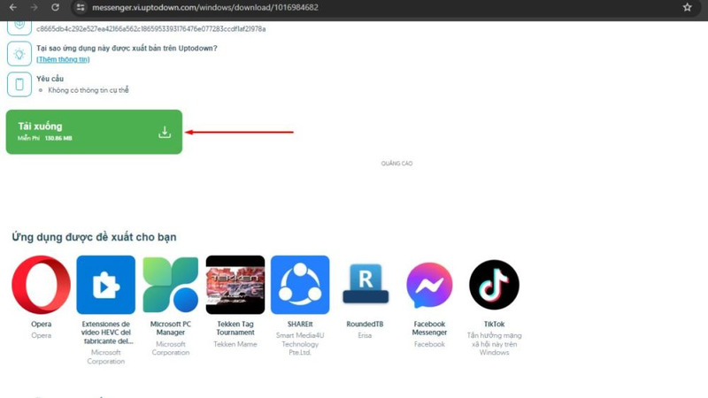Open the RoundedTB app icon
Screen dimensions: 708x398
click(365, 285)
